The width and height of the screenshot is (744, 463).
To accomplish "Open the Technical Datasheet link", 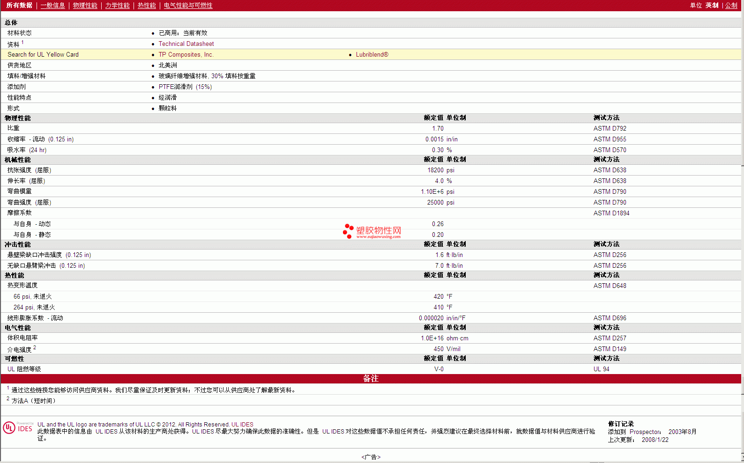I will (186, 44).
